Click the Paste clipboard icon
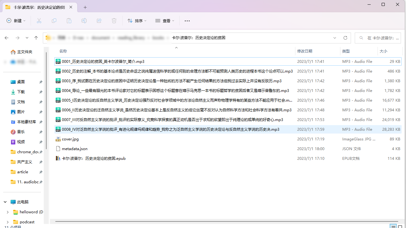Viewport: 406px width, 228px height. 69,21
